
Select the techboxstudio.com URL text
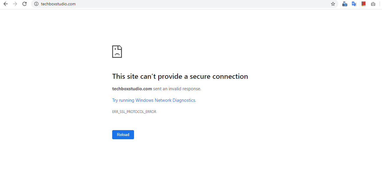click(x=58, y=4)
